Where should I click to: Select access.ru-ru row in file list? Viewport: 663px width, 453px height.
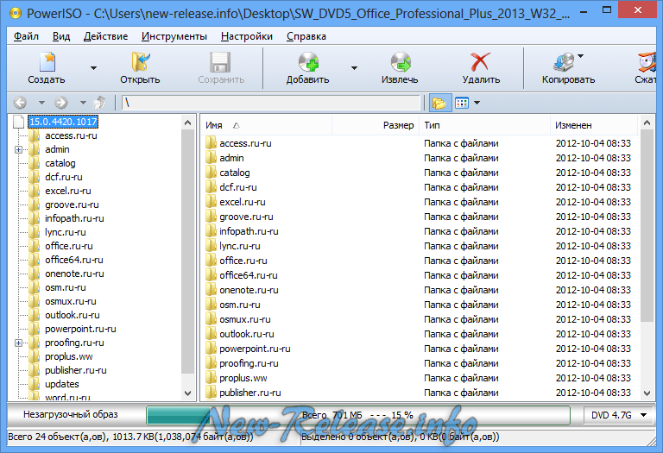coord(419,143)
